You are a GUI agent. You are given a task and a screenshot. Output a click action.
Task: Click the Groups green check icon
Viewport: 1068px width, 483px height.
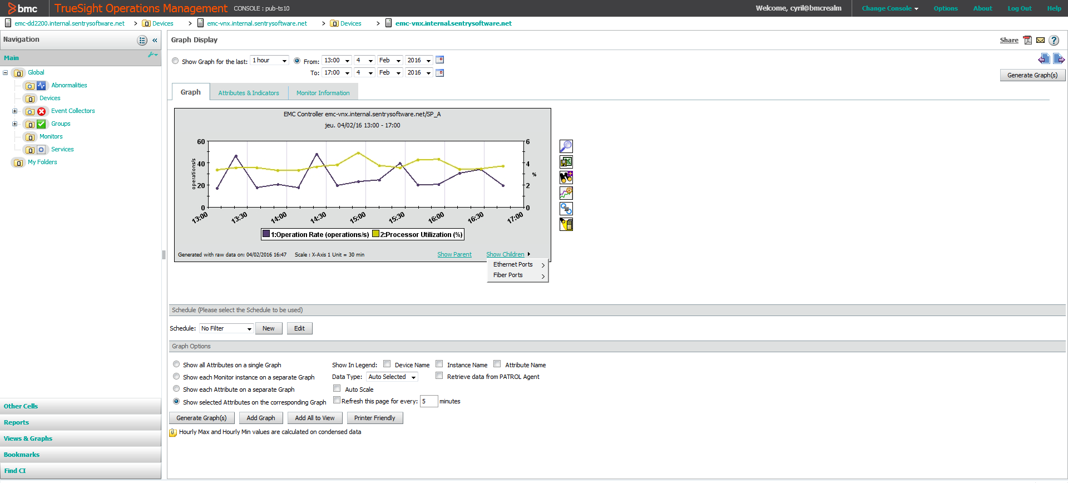41,124
